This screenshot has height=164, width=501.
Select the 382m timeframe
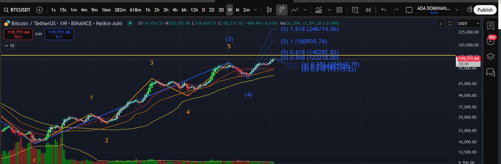coord(120,10)
